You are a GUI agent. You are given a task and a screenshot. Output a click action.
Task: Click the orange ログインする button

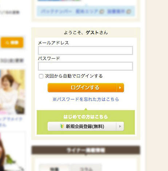86,88
